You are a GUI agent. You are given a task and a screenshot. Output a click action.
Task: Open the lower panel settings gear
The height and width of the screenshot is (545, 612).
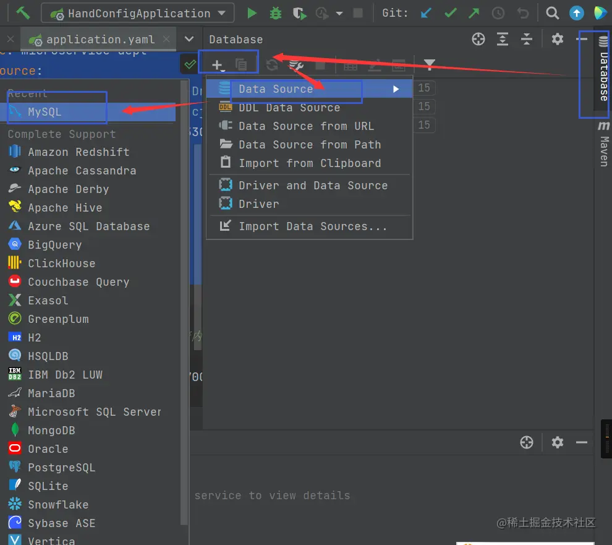(558, 442)
